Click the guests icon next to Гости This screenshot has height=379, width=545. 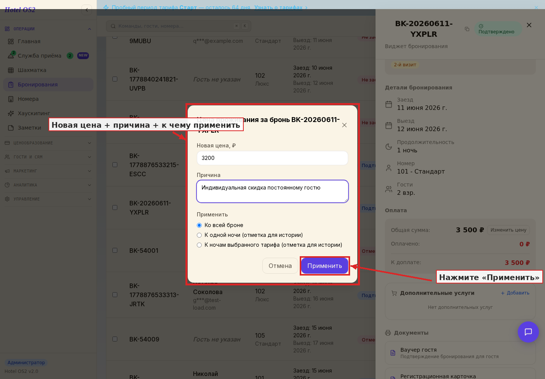click(389, 189)
